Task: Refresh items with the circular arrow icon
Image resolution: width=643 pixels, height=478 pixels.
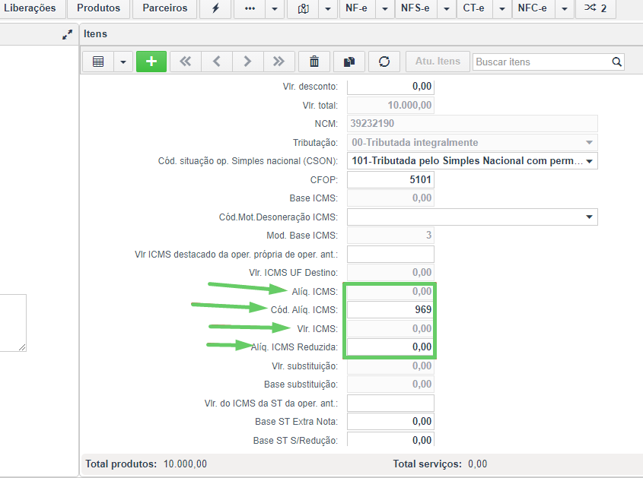Action: [x=384, y=62]
